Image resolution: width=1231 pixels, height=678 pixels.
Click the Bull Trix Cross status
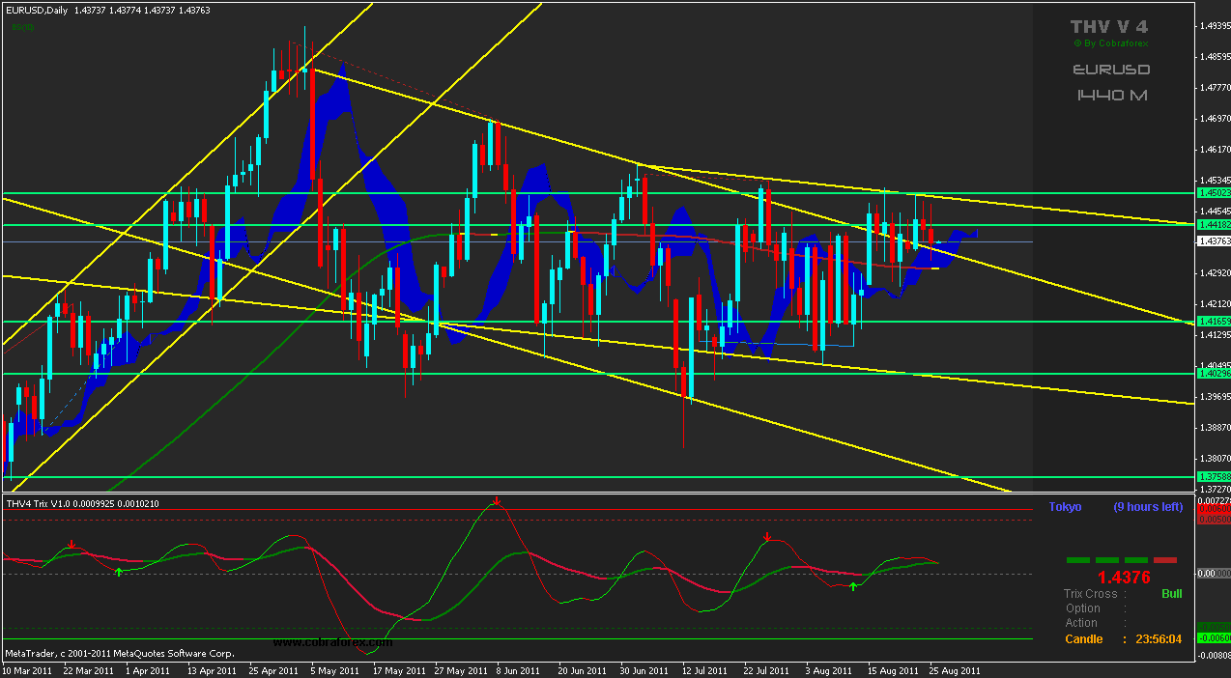[1171, 594]
